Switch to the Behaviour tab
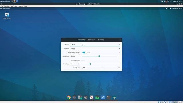This screenshot has width=183, height=103. [x=91, y=40]
